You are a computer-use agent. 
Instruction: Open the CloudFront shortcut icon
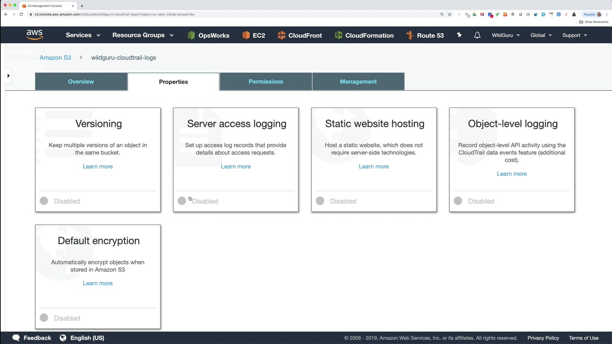(x=282, y=35)
